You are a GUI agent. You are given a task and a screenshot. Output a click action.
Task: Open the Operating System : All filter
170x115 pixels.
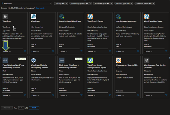(80, 3)
